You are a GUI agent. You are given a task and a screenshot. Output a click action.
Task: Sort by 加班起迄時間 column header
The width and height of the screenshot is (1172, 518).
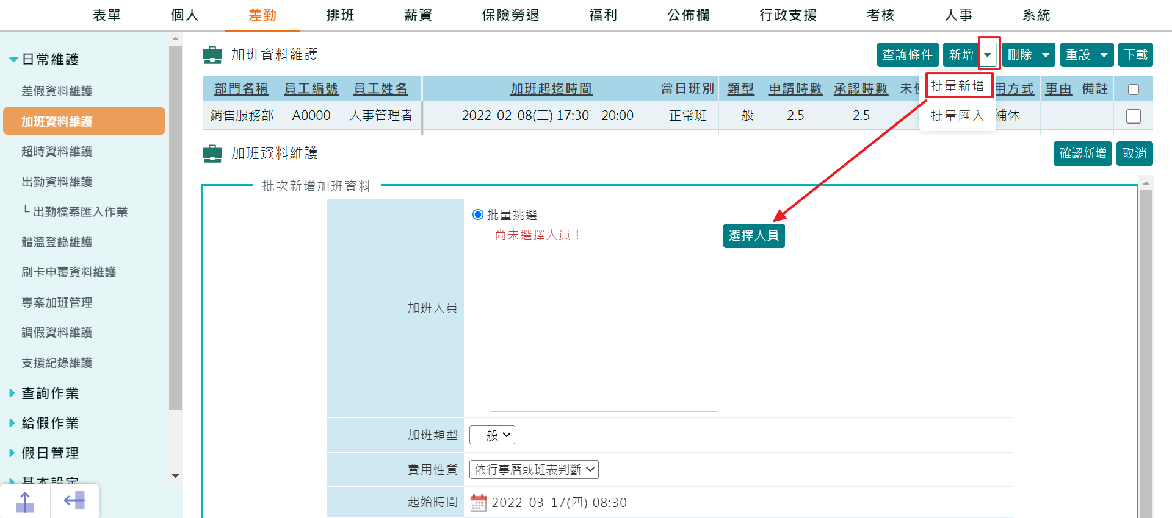coord(552,89)
